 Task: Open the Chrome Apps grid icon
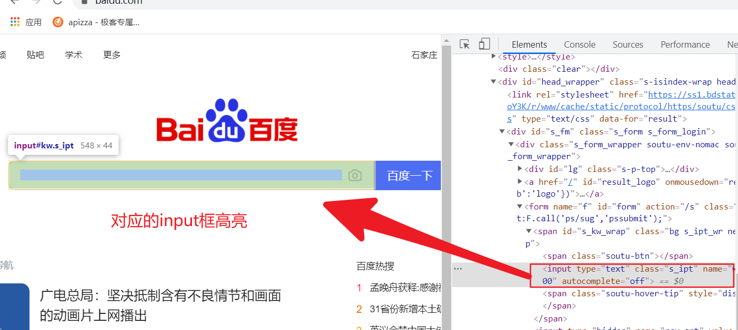[x=14, y=22]
